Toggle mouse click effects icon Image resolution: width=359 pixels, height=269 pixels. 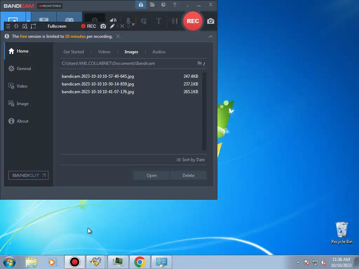coord(144,21)
